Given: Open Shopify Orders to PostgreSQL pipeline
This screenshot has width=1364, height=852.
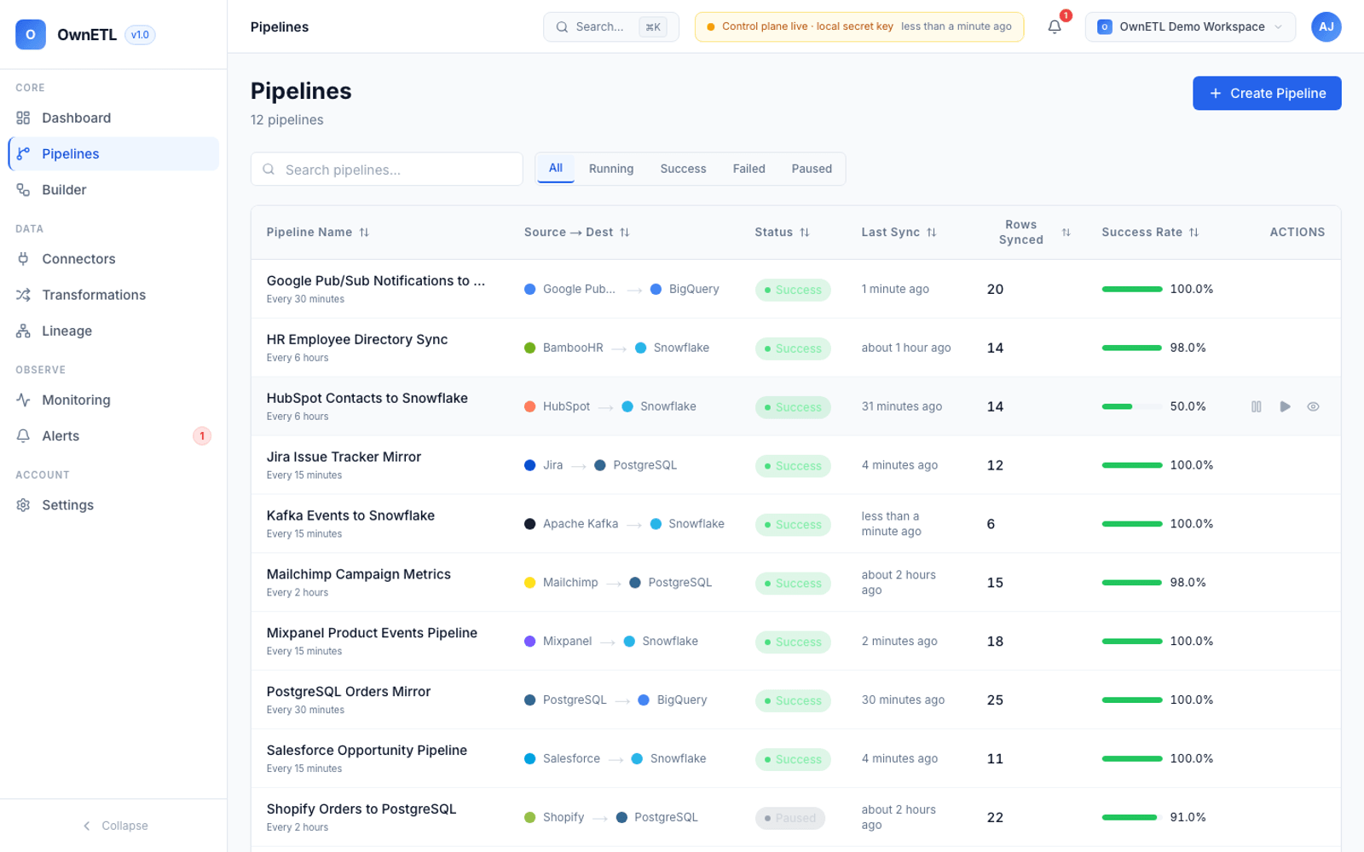Looking at the screenshot, I should click(361, 810).
